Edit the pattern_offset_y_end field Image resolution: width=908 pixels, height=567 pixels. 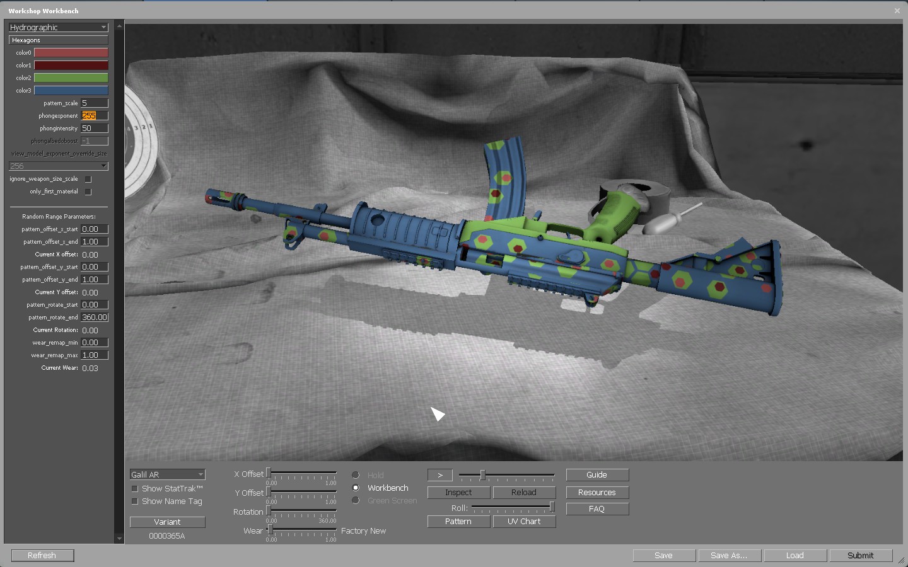(x=95, y=279)
